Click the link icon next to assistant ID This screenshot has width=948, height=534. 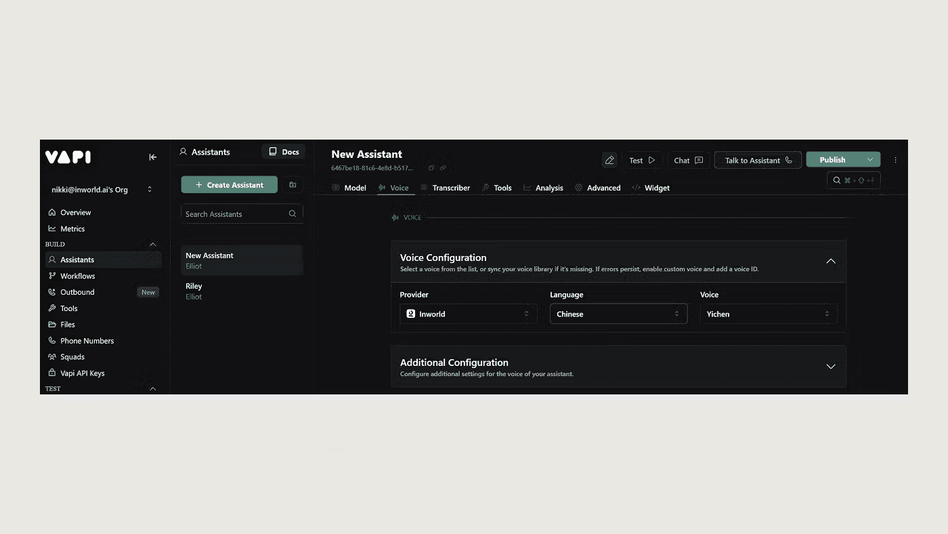click(x=443, y=168)
